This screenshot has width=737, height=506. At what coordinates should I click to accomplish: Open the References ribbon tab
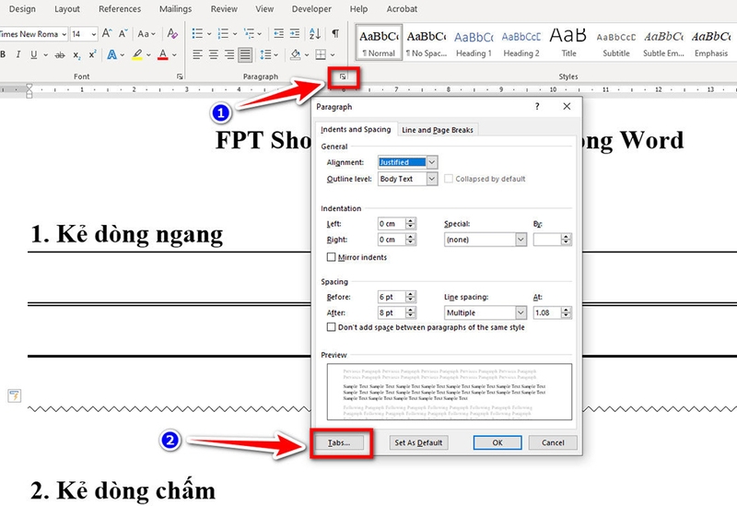(x=120, y=9)
